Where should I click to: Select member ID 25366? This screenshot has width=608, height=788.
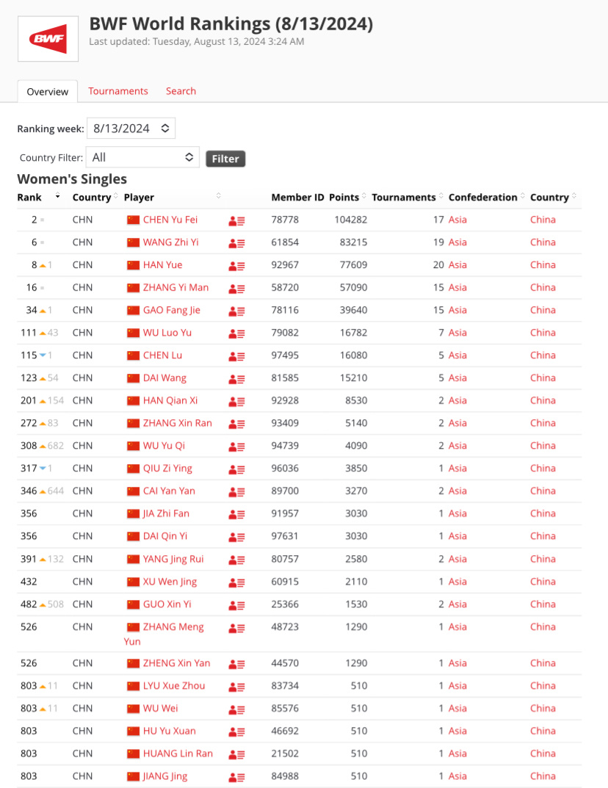285,604
